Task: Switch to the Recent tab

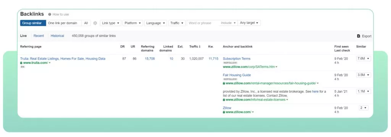Action: [39, 36]
